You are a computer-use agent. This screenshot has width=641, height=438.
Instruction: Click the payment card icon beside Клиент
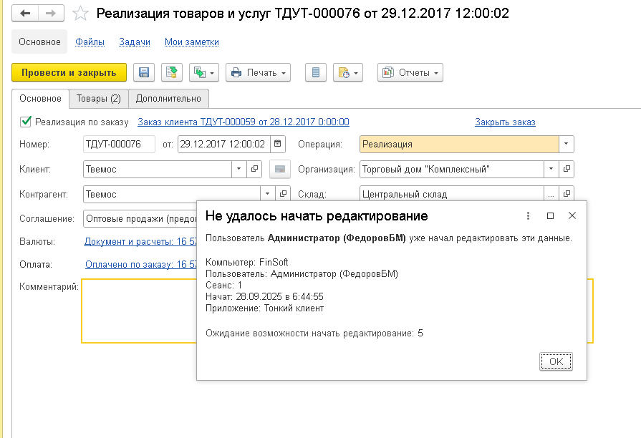click(x=279, y=170)
